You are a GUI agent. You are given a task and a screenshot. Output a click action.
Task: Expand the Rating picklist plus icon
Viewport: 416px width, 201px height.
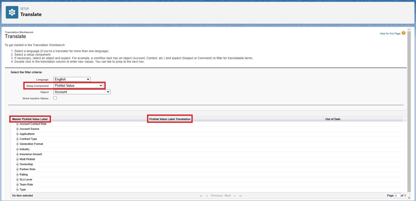tap(18, 174)
